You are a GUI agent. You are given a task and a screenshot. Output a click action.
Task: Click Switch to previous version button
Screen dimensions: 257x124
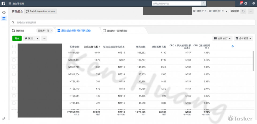click(40, 11)
